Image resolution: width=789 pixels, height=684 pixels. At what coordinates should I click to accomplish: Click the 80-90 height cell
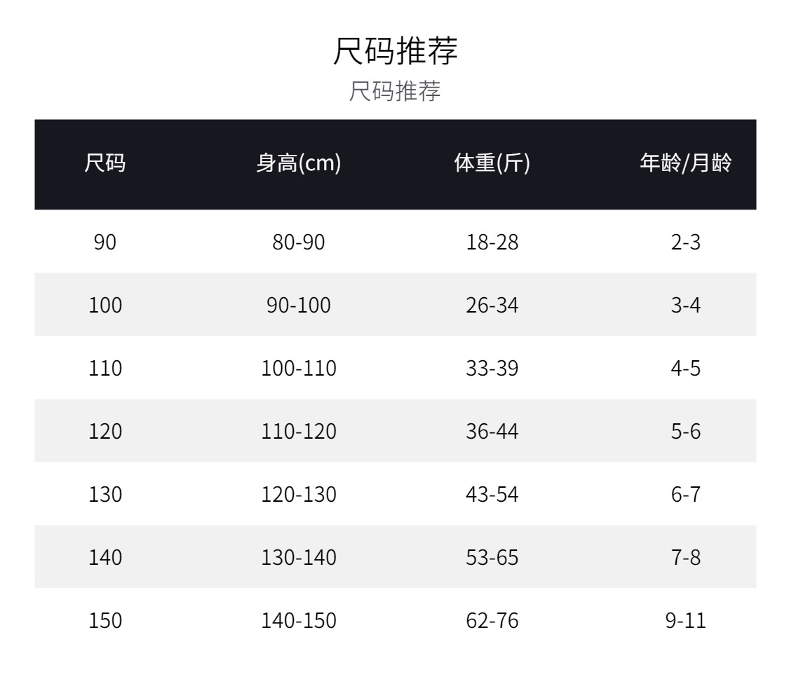pos(299,242)
